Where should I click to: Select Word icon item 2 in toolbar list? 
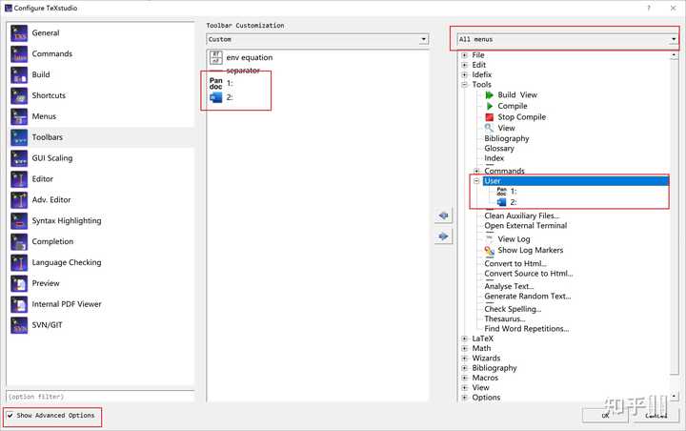coord(216,97)
